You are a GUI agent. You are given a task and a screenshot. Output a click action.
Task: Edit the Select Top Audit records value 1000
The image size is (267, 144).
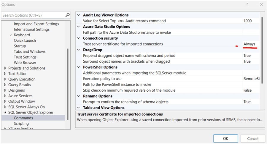pyautogui.click(x=247, y=21)
